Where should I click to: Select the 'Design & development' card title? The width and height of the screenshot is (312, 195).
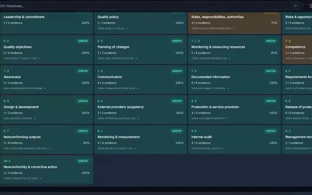[21, 107]
